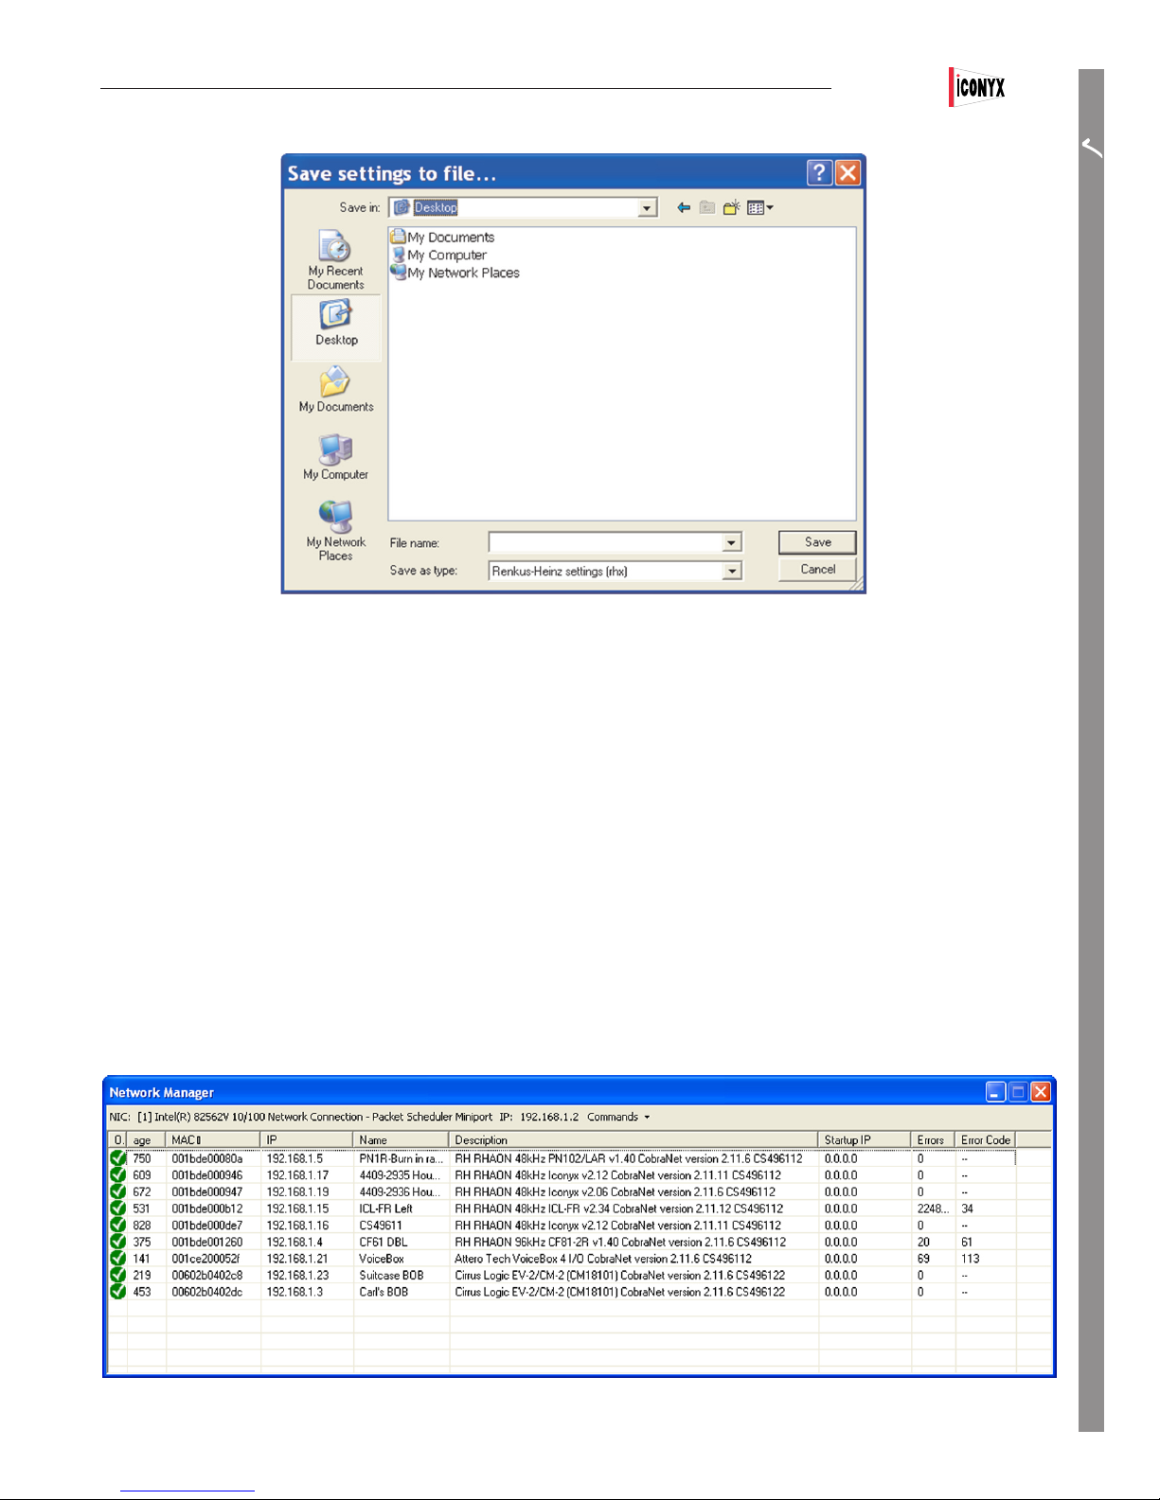Select the 4409-2935 Hou... name cell
The image size is (1160, 1500).
(401, 1174)
